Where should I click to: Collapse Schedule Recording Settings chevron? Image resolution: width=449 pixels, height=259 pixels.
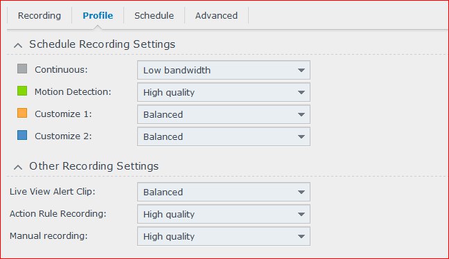(x=18, y=45)
